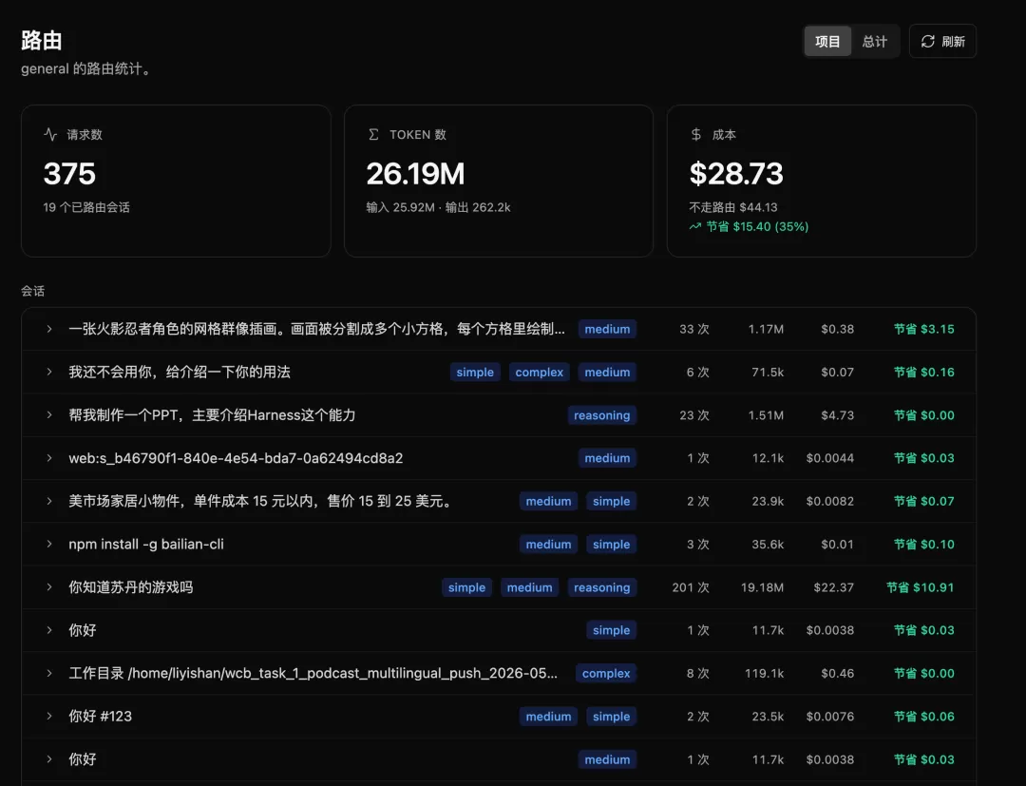Click the simple tag on 苏丹的游戏 row

pos(466,587)
